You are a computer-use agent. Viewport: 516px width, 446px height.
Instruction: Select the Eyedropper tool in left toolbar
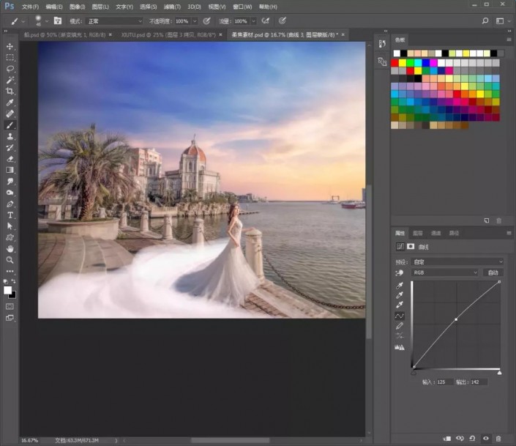[10, 103]
